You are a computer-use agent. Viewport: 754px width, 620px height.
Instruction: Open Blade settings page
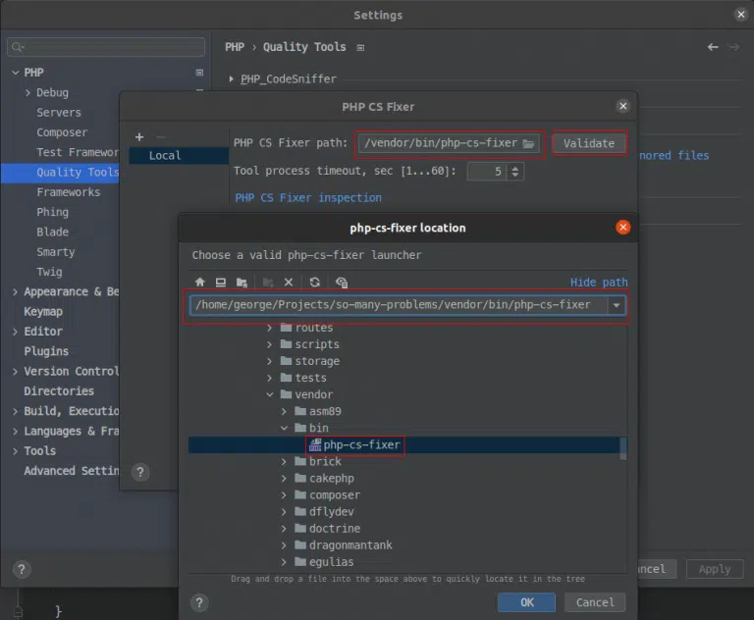(x=52, y=232)
